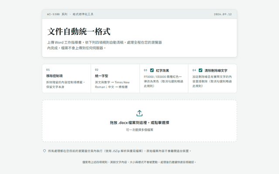Click the 03 rule number

pyautogui.click(x=145, y=70)
